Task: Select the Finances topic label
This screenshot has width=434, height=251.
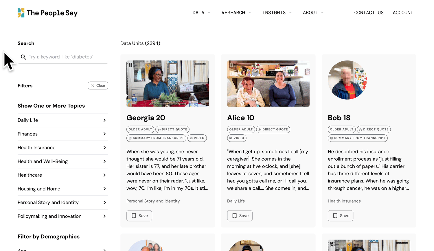Action: pyautogui.click(x=27, y=134)
